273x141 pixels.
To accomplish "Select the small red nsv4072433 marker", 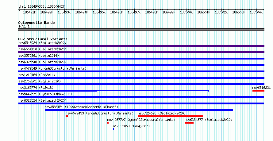I will point(67,116).
